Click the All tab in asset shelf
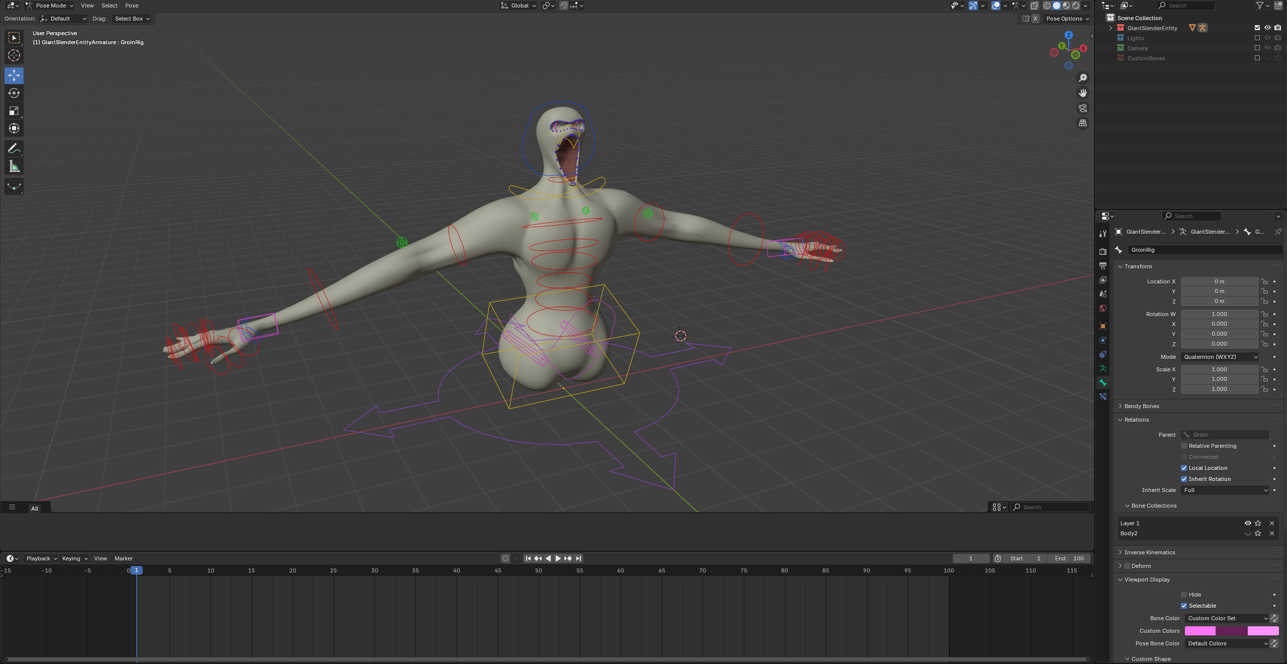The image size is (1287, 664). [35, 509]
